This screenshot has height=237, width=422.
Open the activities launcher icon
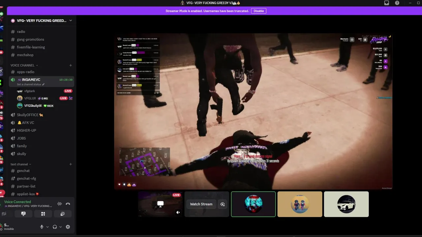[x=43, y=214]
